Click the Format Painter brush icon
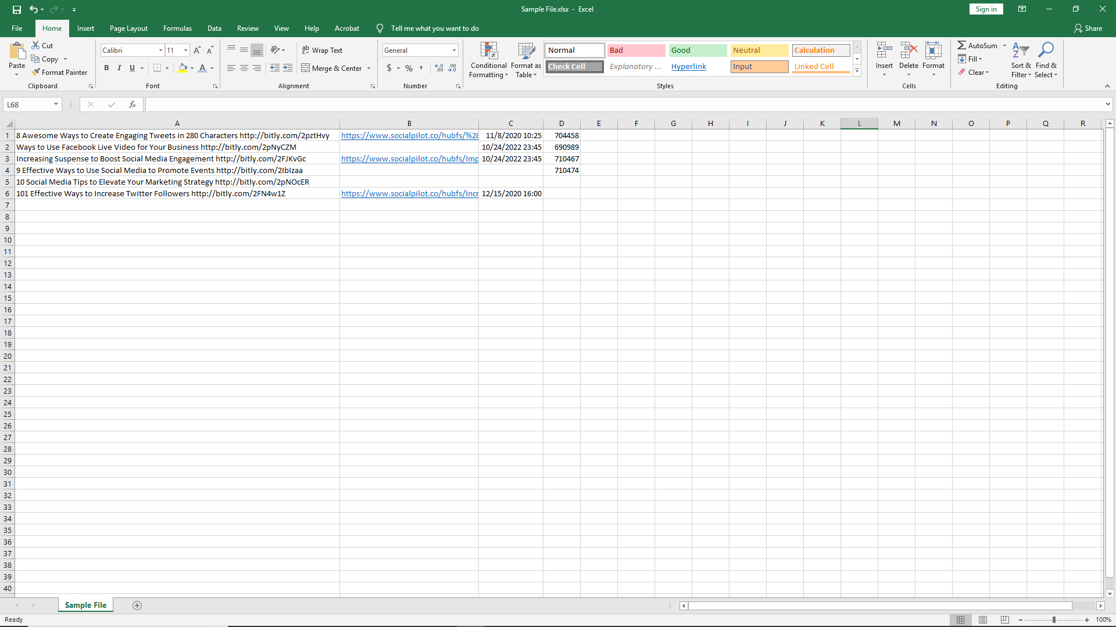1116x627 pixels. (x=36, y=73)
